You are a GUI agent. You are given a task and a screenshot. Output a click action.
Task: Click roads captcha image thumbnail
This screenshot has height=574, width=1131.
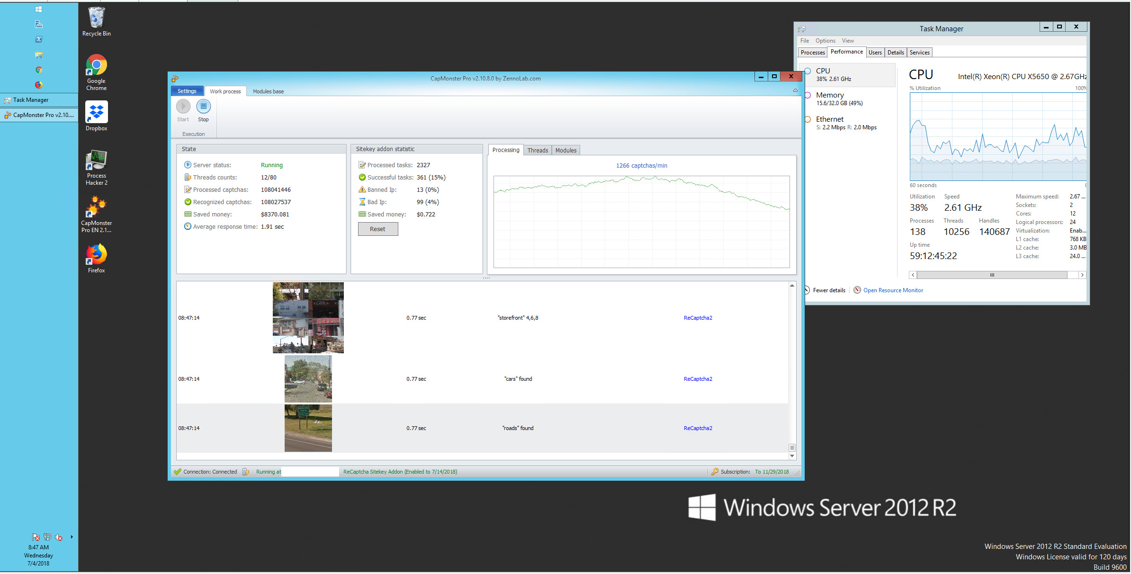pyautogui.click(x=308, y=428)
